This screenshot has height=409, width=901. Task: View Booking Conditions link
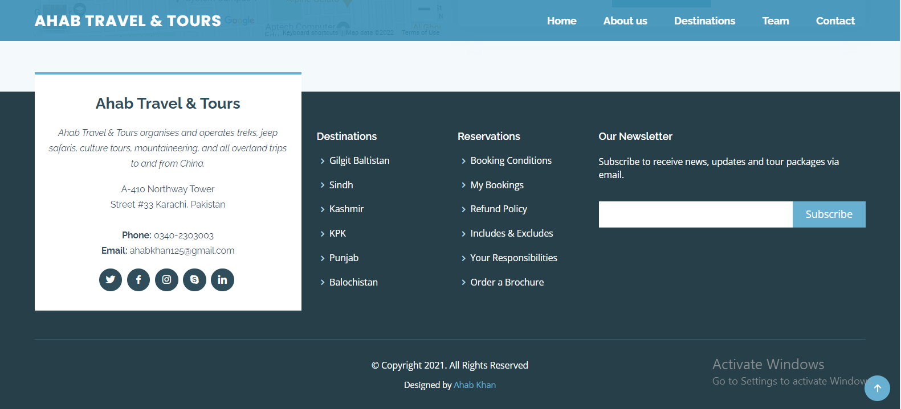pyautogui.click(x=511, y=161)
